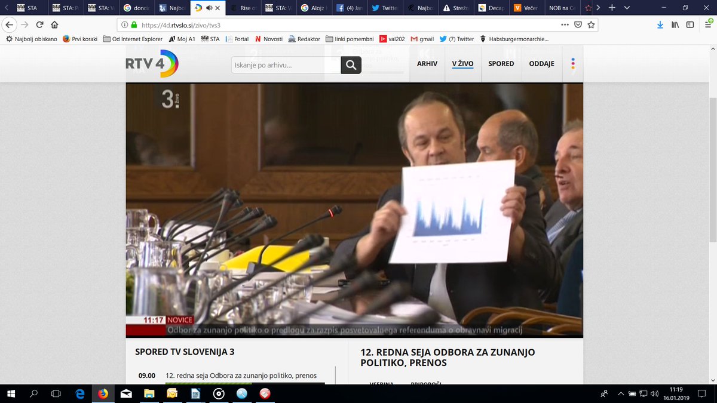Open the Redaktor bookmark

click(304, 39)
